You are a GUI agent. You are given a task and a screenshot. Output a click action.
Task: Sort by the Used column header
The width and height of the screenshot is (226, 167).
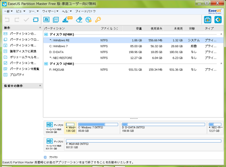(x=153, y=29)
